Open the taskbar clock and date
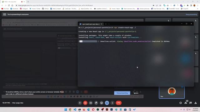200x112 pixels. point(195,110)
